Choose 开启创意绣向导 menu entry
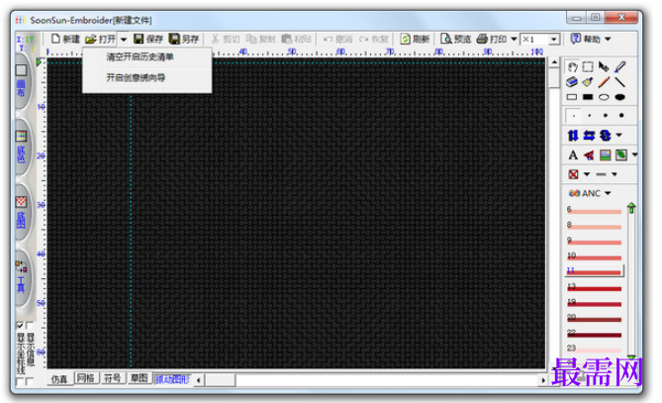This screenshot has height=403, width=662. [136, 77]
